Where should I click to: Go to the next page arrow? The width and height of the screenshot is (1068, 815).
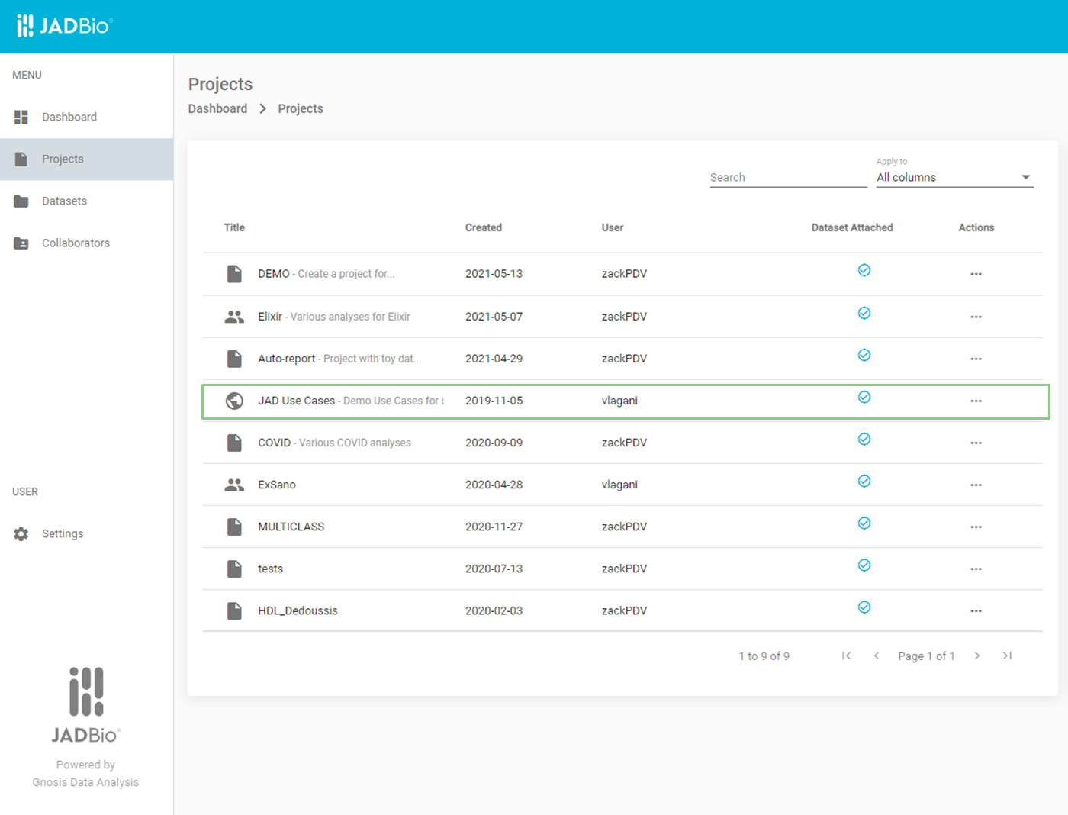point(977,656)
